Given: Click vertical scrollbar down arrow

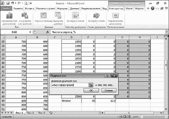Looking at the screenshot, I should [x=166, y=109].
